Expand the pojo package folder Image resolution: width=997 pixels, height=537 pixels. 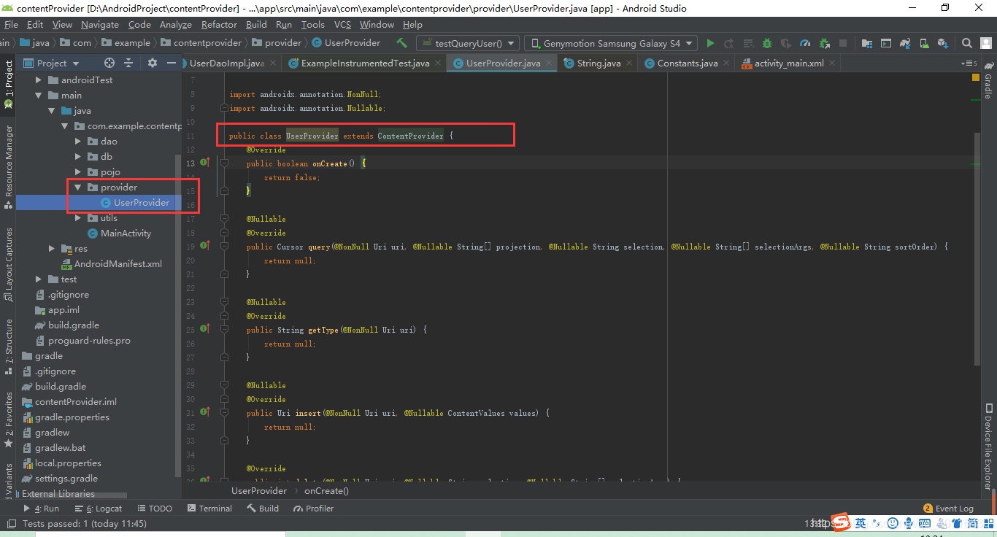pyautogui.click(x=77, y=172)
